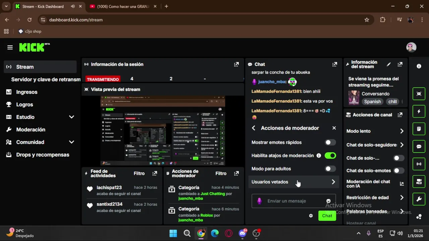Pop out the Información de la sesión panel
Image resolution: width=429 pixels, height=241 pixels.
(236, 64)
